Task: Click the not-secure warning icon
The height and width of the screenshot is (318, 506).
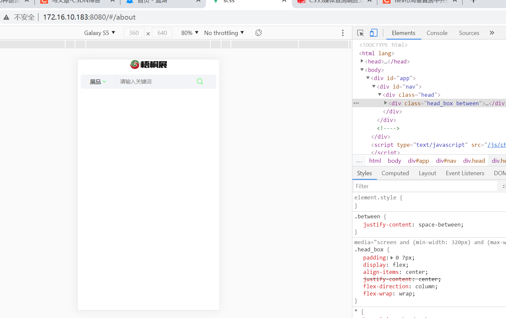Action: [x=6, y=17]
